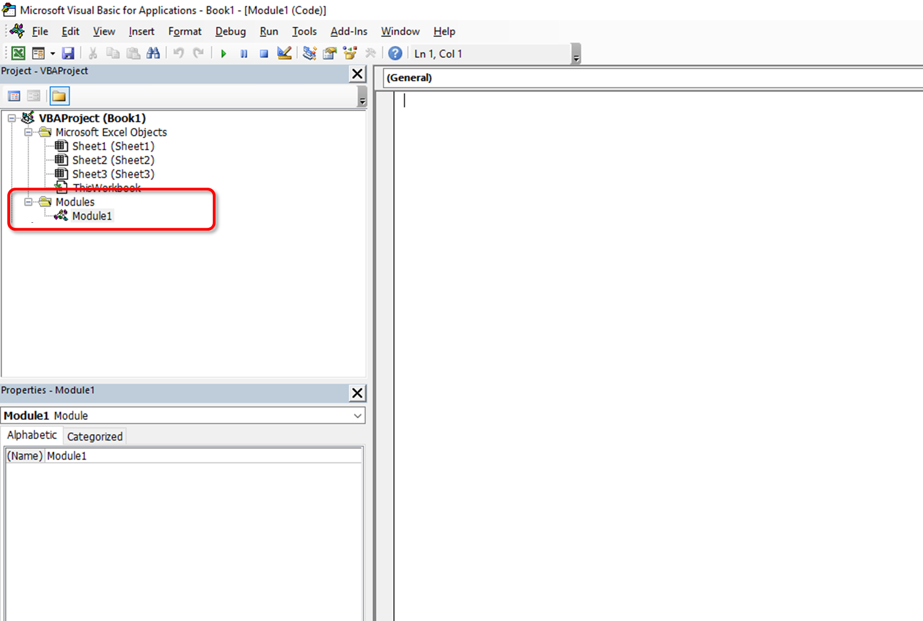Click the Reset stop icon
The height and width of the screenshot is (621, 923).
[x=264, y=53]
